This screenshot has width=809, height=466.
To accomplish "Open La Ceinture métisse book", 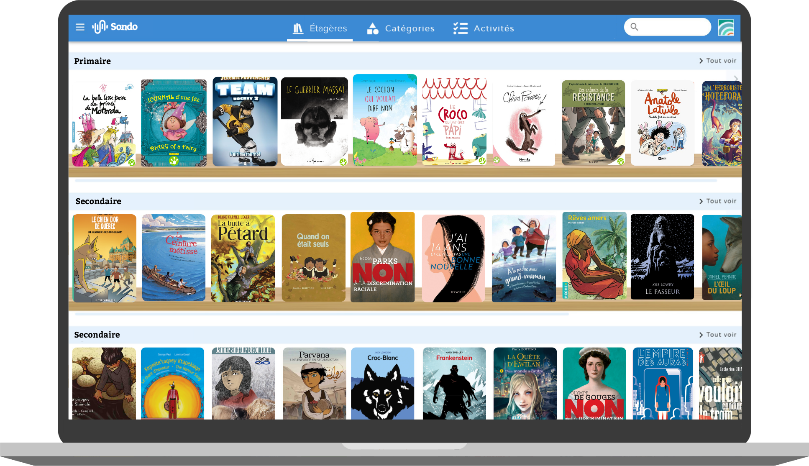I will click(174, 258).
